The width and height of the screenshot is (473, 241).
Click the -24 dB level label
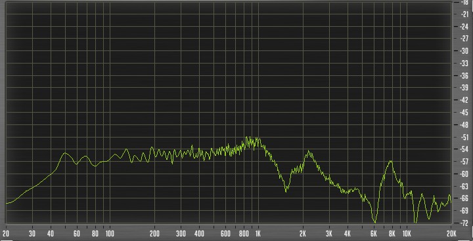point(464,26)
